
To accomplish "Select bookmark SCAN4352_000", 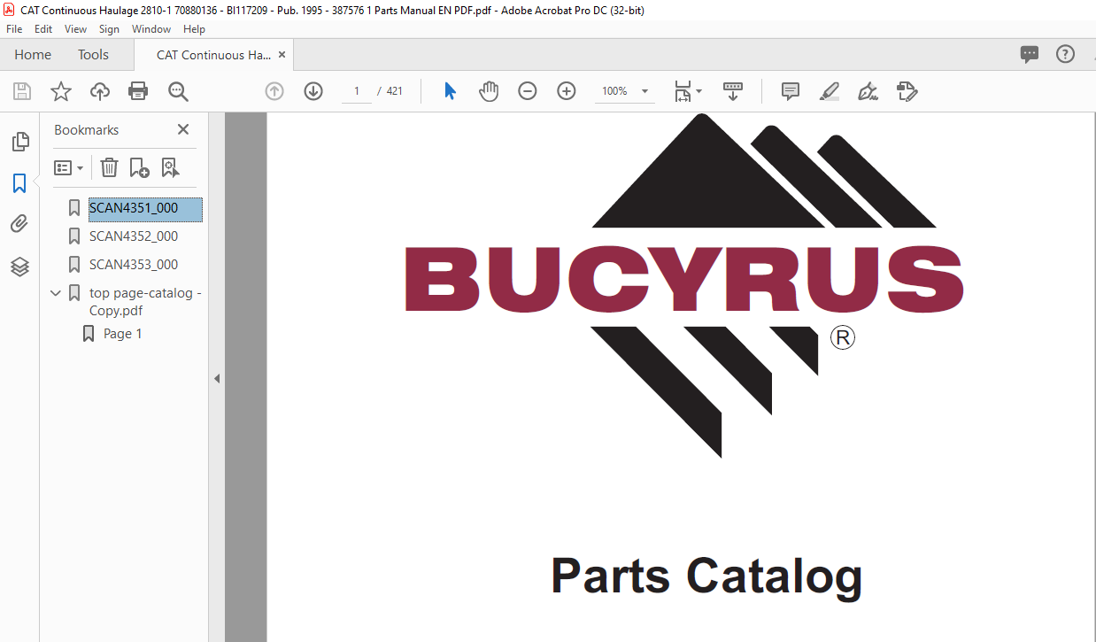I will coord(134,236).
